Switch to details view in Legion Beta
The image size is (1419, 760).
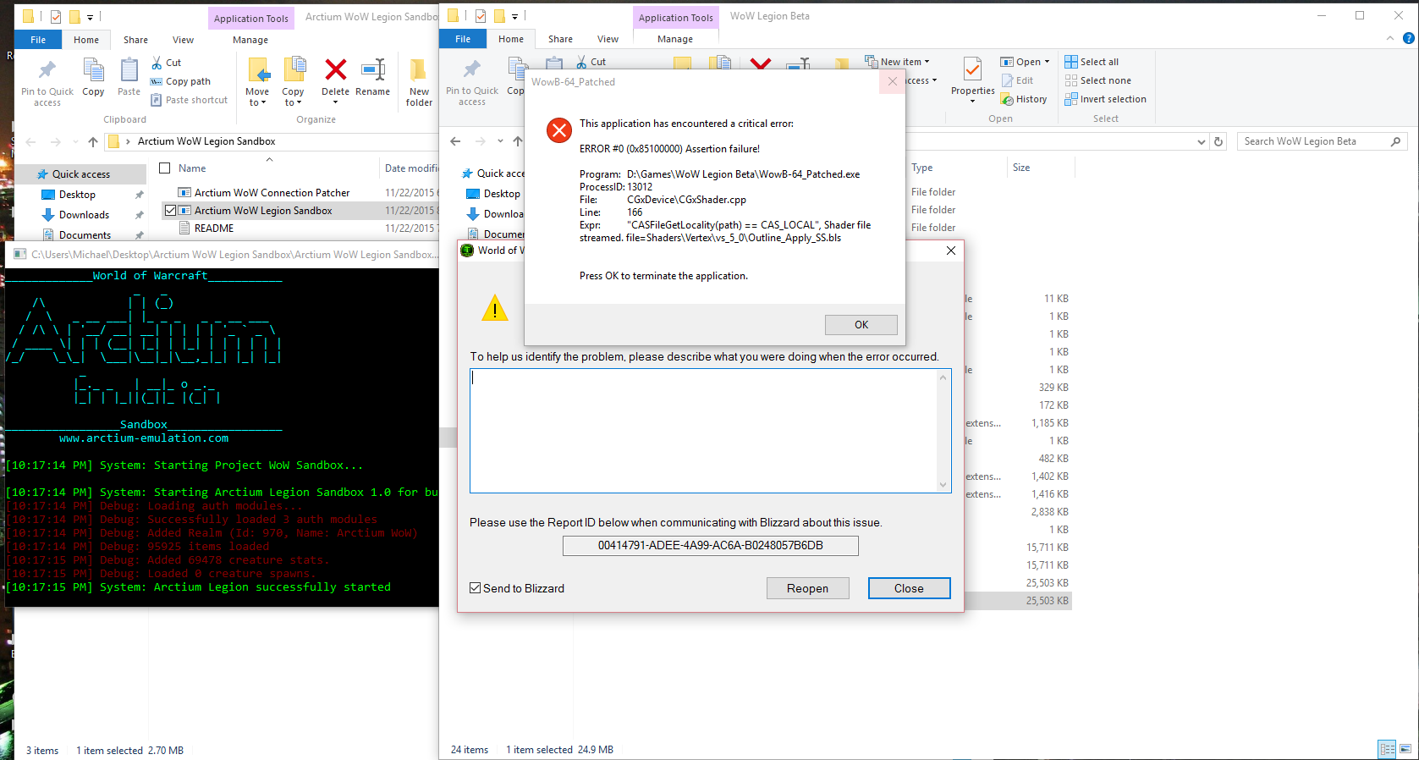(1387, 749)
